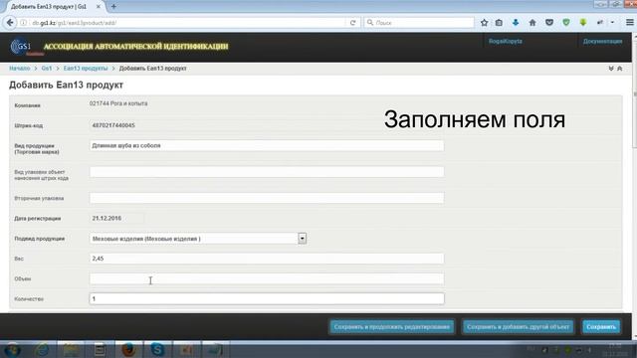
Task: Open Skype from the taskbar
Action: pyautogui.click(x=157, y=350)
